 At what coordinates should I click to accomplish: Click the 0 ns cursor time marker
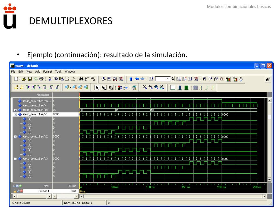click(83, 191)
